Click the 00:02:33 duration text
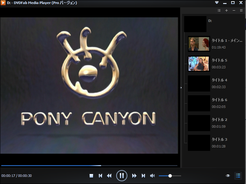The image size is (246, 184). (219, 87)
